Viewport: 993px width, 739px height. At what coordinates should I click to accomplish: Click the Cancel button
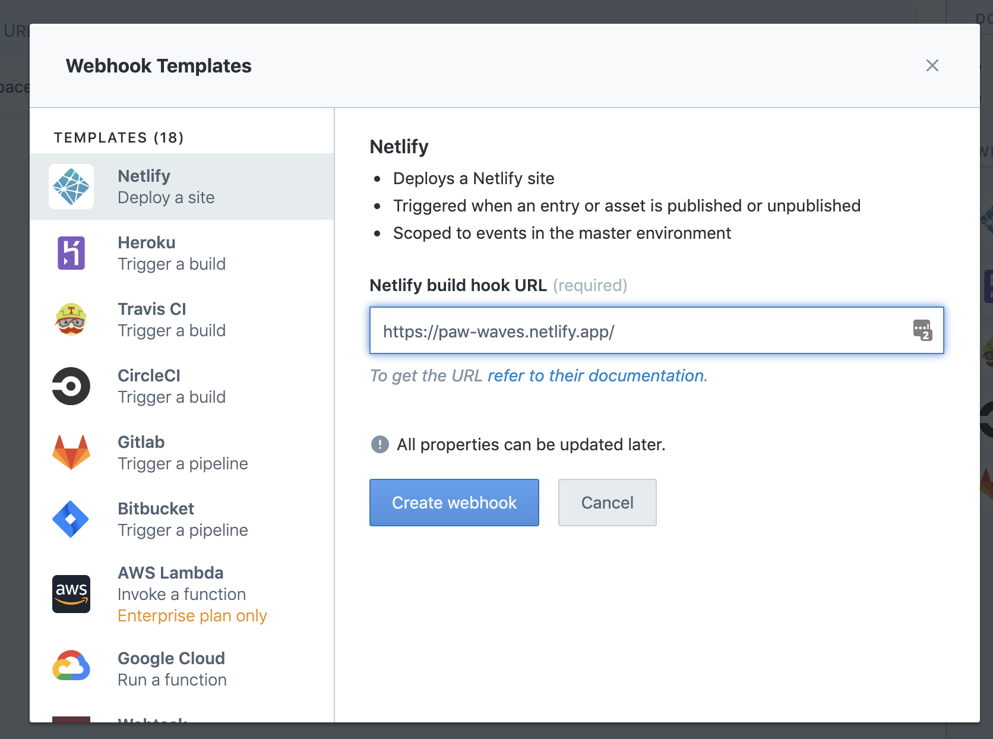pyautogui.click(x=607, y=502)
